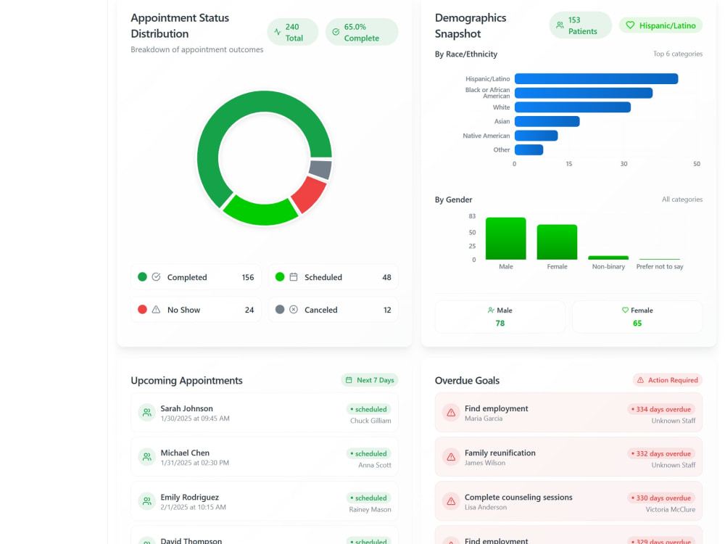Click the All categories label
Viewport: 725px width, 544px height.
(x=682, y=199)
